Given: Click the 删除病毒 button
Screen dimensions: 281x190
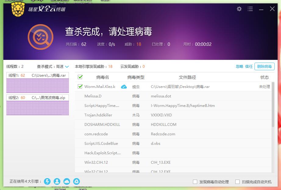Looking at the screenshot, I should pyautogui.click(x=264, y=67).
